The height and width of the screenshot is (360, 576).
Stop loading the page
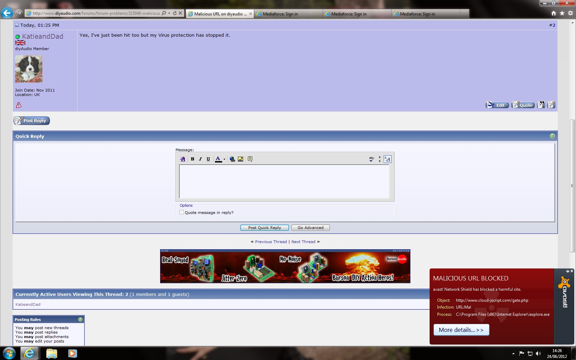point(180,13)
